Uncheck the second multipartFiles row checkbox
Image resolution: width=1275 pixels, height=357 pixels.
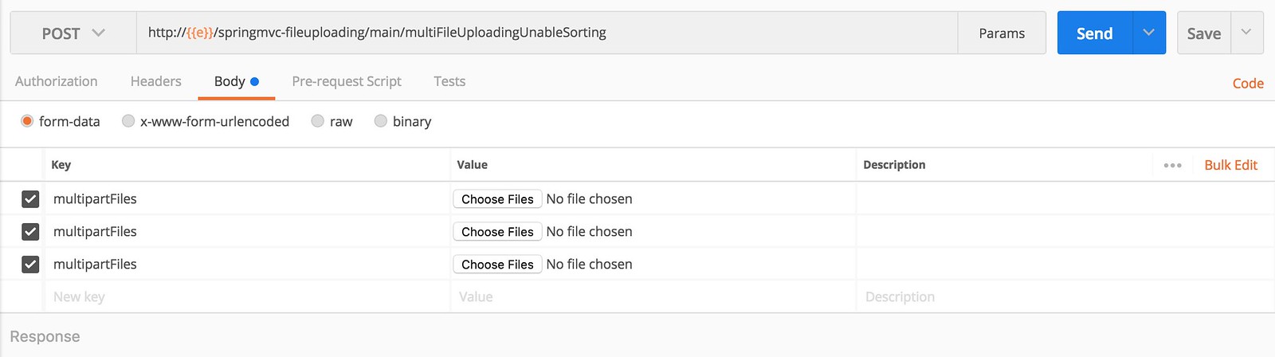[30, 231]
